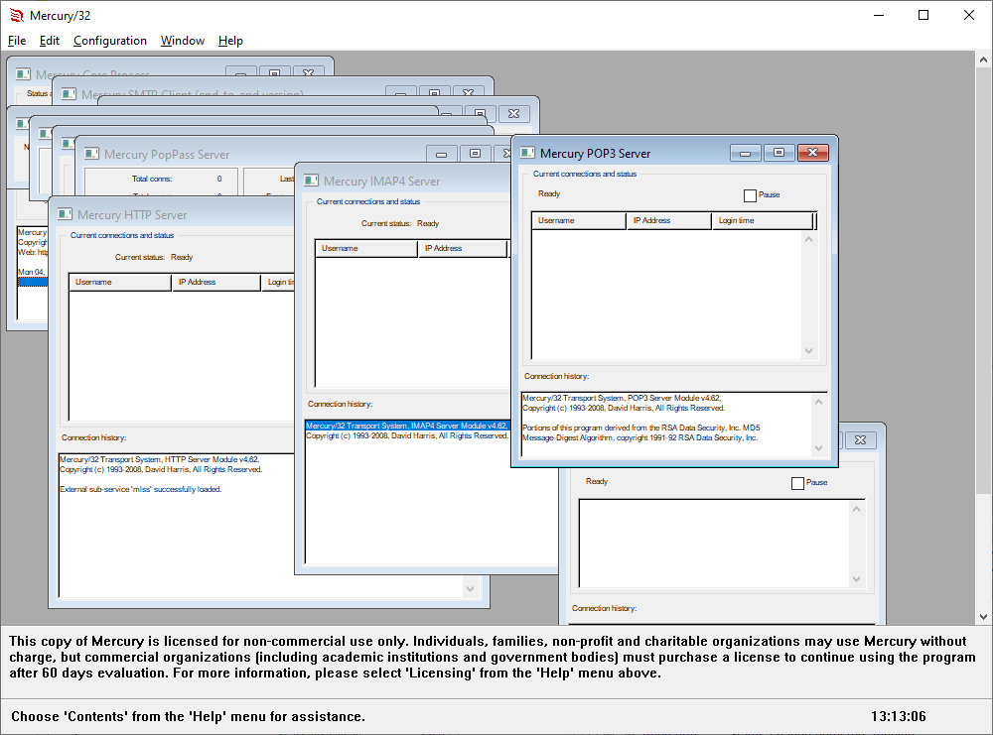Viewport: 993px width, 735px height.
Task: Open the Configuration menu
Action: pyautogui.click(x=109, y=41)
